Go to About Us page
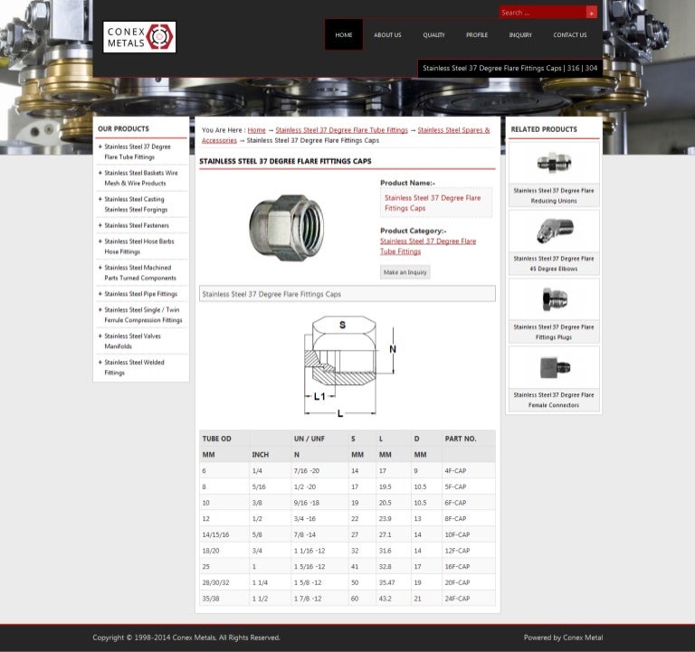This screenshot has height=652, width=695. pos(387,35)
